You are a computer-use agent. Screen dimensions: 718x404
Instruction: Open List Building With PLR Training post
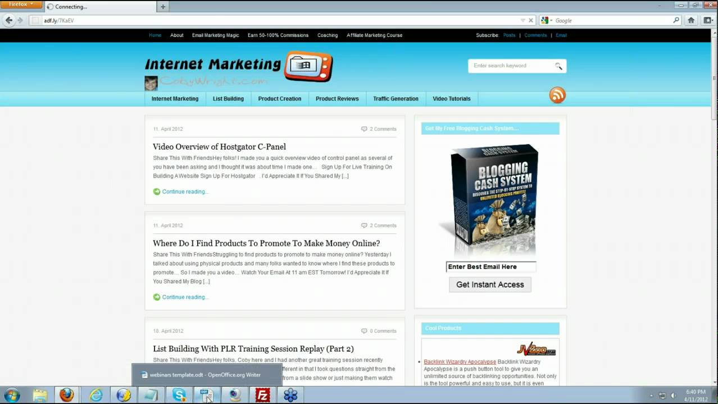coord(253,348)
